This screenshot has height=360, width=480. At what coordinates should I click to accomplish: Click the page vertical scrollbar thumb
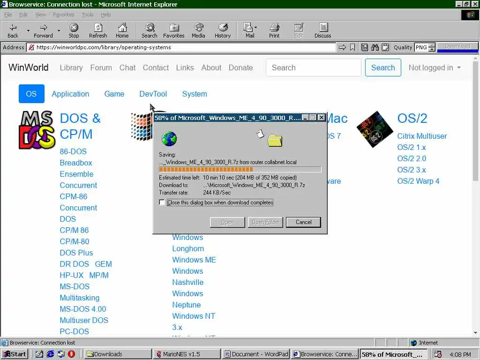pos(475,121)
